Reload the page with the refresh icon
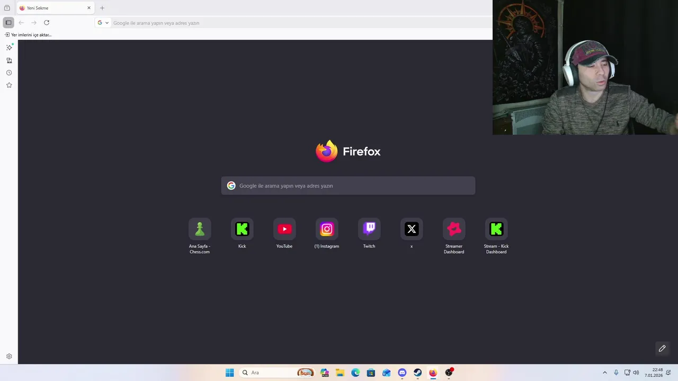Screen dimensions: 678x381 [x=47, y=23]
